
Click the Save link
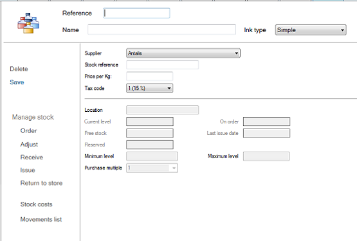pos(17,82)
